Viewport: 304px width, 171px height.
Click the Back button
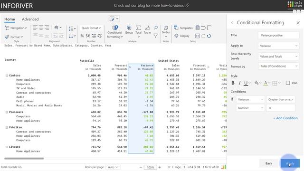click(x=269, y=163)
